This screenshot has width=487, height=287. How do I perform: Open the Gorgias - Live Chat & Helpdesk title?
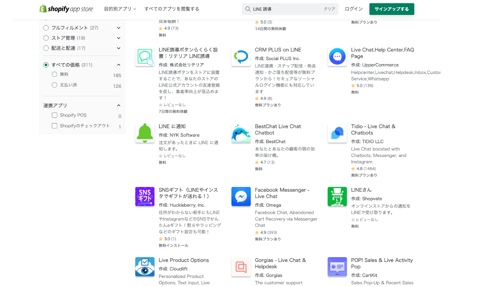pos(280,263)
